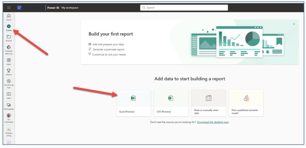Open the Workspaces pane

[x=9, y=106]
